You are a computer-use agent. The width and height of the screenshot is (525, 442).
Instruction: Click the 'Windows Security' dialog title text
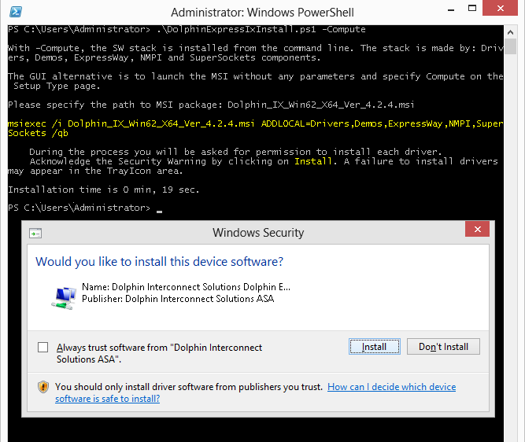pyautogui.click(x=258, y=233)
